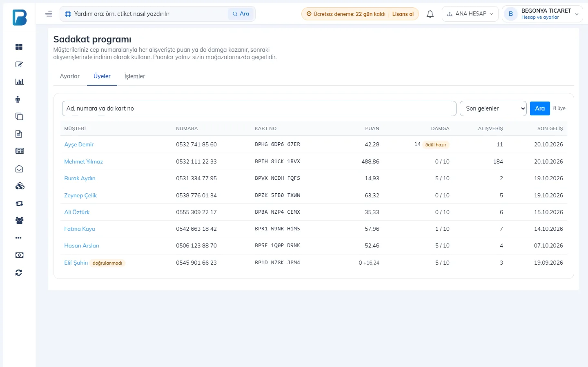588x367 pixels.
Task: Open customer Burak Aydın
Action: [x=80, y=179]
